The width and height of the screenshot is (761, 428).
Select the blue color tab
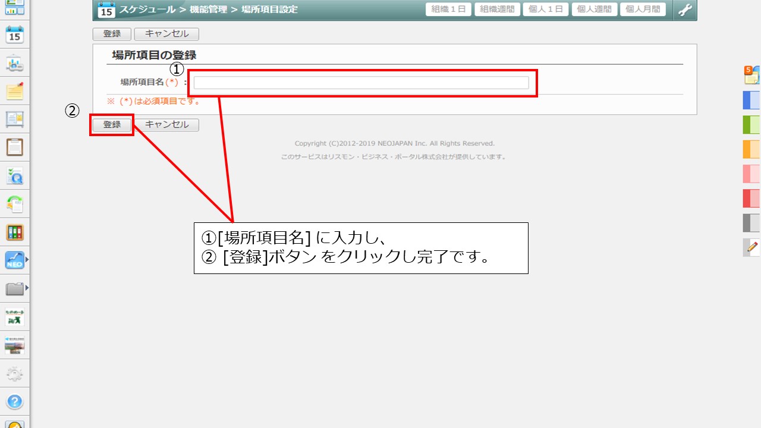[x=751, y=100]
